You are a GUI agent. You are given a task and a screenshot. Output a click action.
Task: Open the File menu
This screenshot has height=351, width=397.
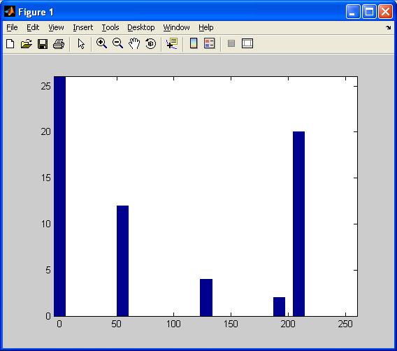click(12, 27)
